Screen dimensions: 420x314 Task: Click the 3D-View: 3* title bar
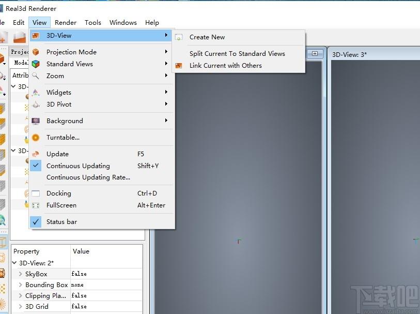coord(375,54)
